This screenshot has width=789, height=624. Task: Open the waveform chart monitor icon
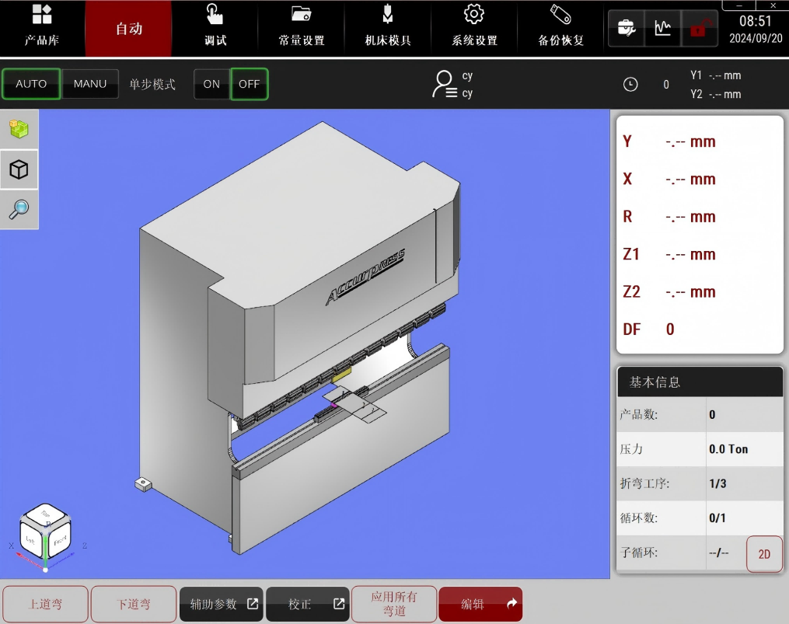[662, 29]
